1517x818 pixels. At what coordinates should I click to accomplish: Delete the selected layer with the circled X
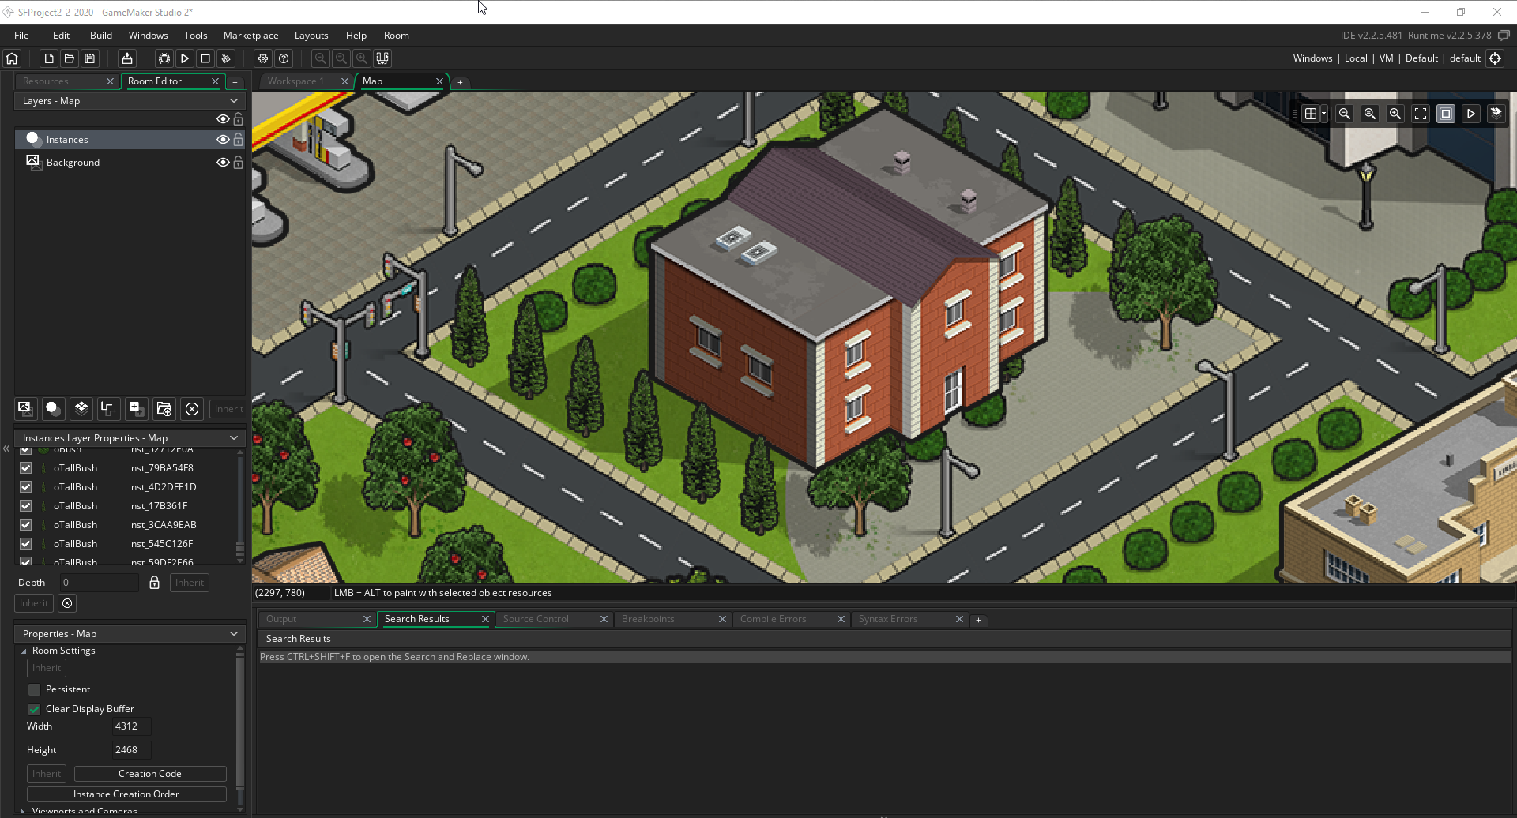click(x=192, y=408)
